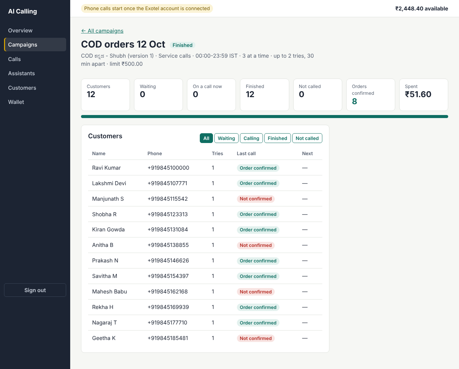Click the Last call column header
This screenshot has height=369, width=459.
point(246,153)
